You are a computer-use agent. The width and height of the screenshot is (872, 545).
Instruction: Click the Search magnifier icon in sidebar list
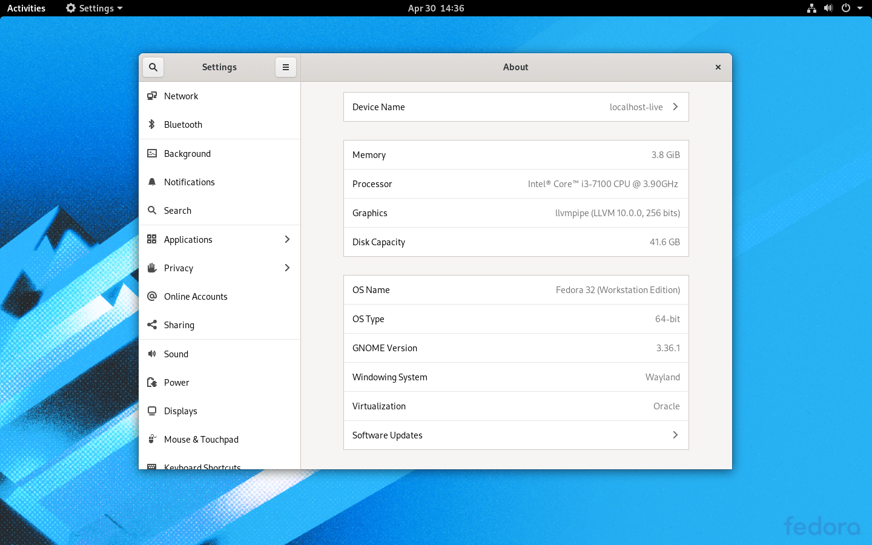click(152, 210)
